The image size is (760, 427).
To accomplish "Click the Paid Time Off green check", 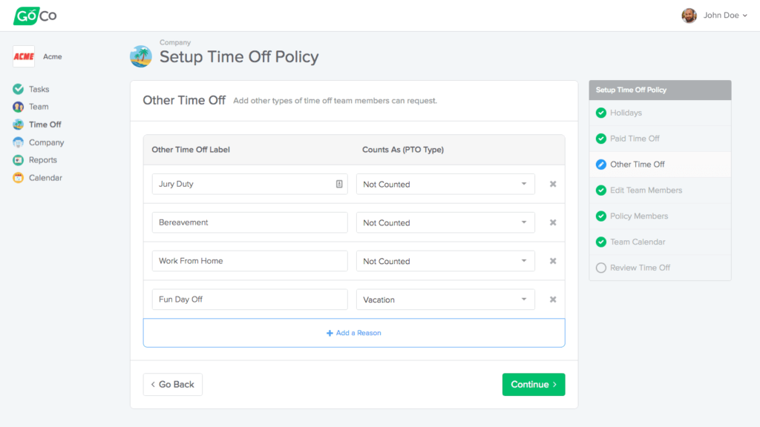I will (x=600, y=139).
